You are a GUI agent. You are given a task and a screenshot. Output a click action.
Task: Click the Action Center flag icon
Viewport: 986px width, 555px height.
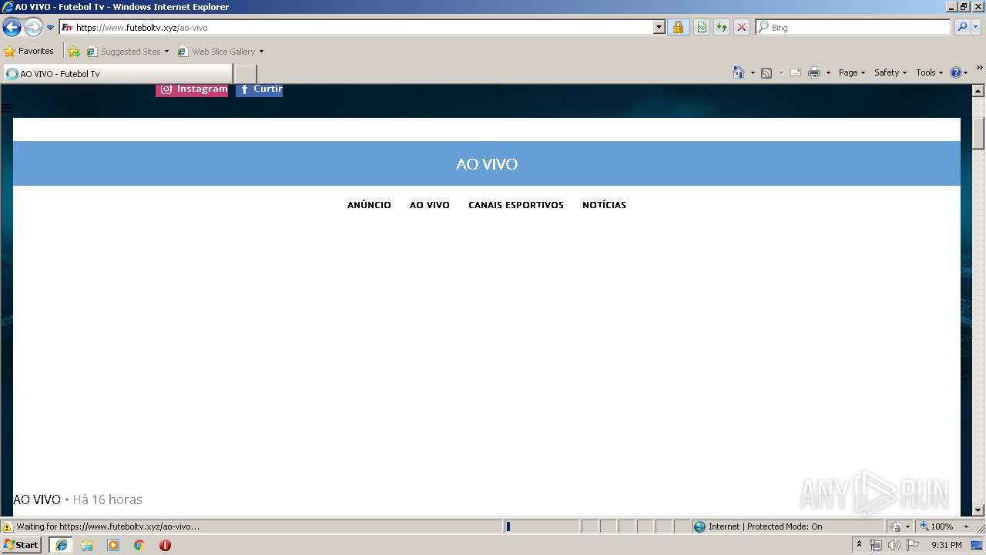coord(913,545)
